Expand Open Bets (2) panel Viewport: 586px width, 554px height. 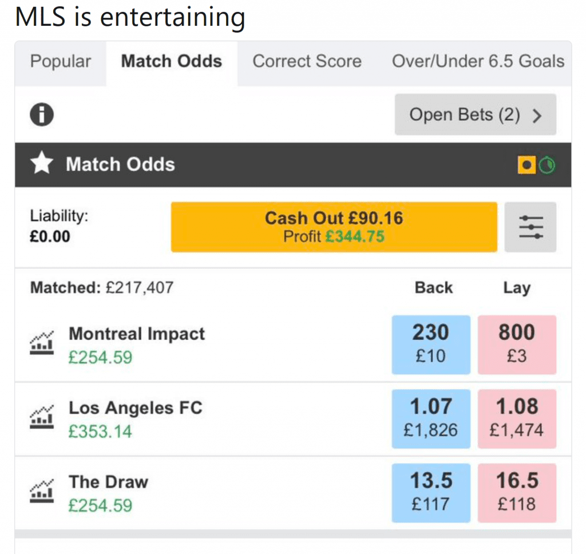pyautogui.click(x=475, y=114)
